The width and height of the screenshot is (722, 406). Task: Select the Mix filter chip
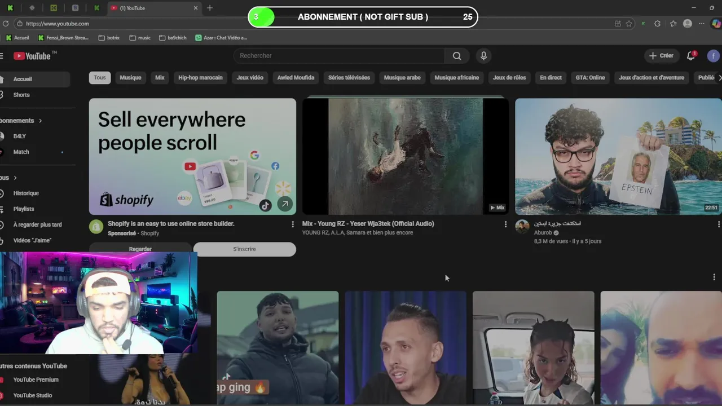click(x=160, y=78)
